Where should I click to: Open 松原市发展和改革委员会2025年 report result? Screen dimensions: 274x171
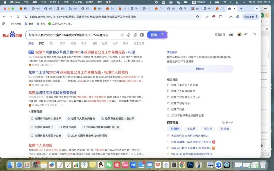(x=87, y=52)
